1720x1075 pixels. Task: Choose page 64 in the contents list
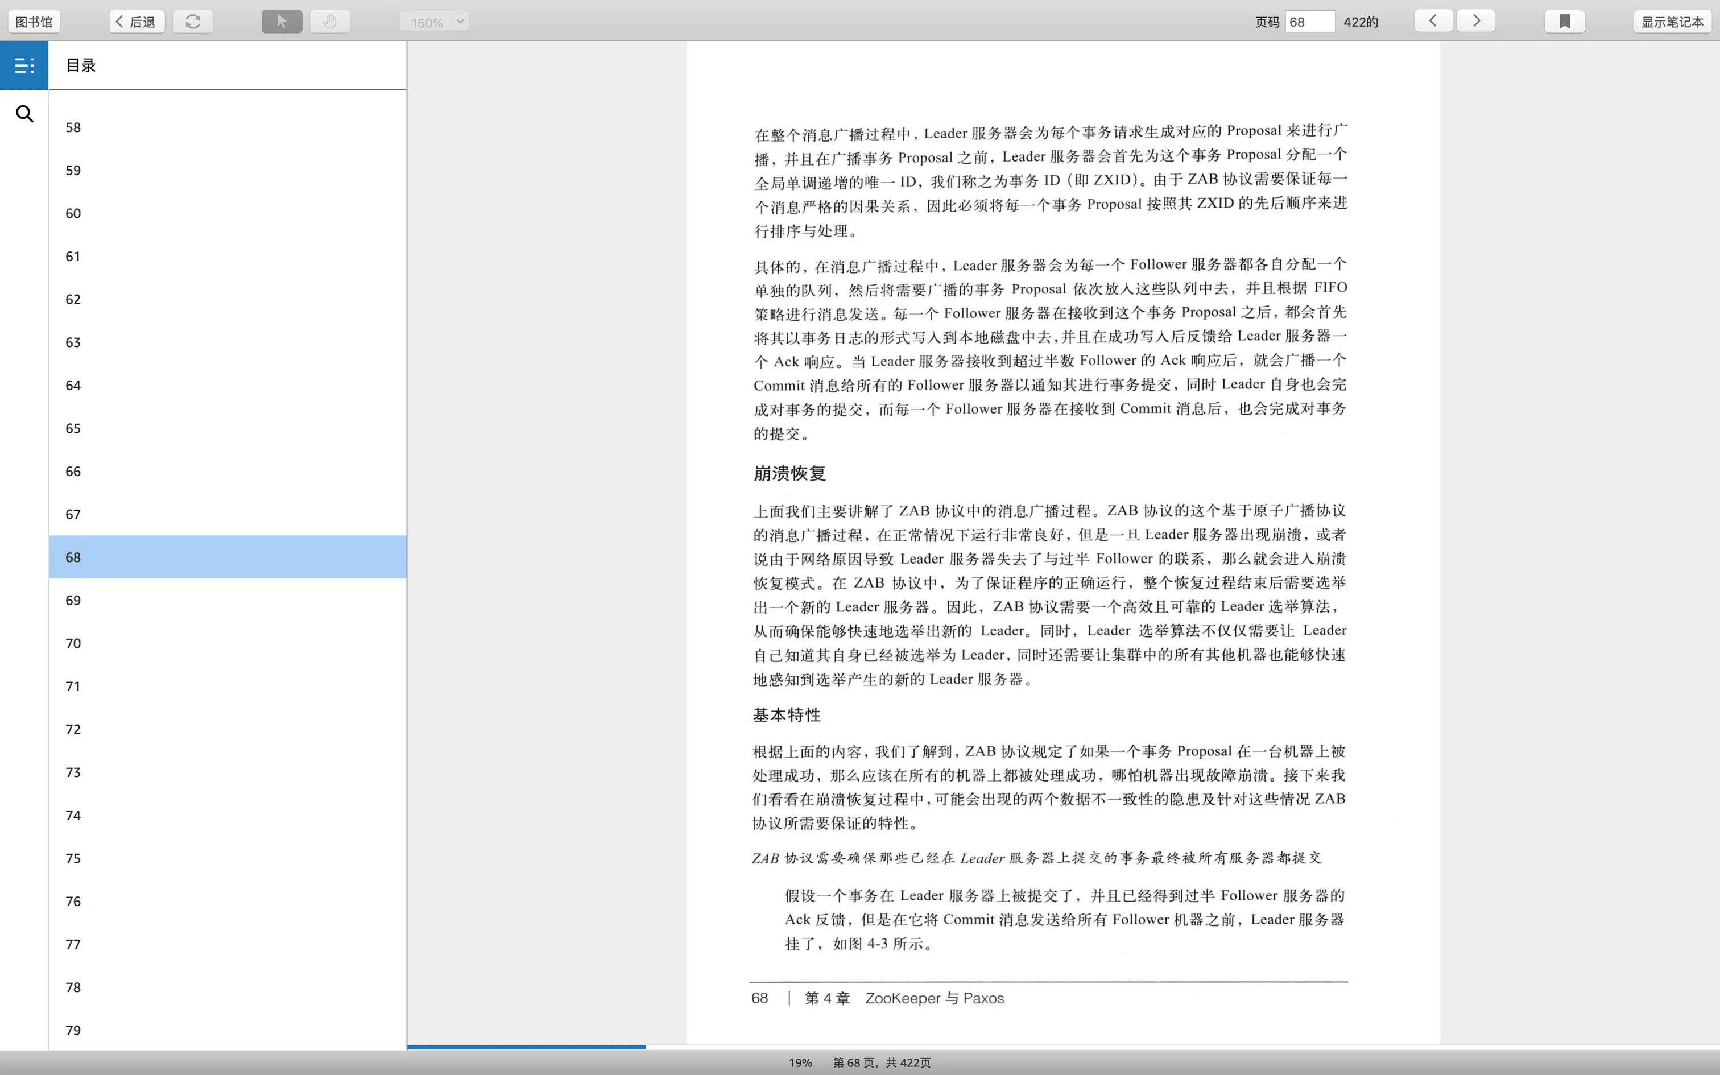pyautogui.click(x=73, y=386)
